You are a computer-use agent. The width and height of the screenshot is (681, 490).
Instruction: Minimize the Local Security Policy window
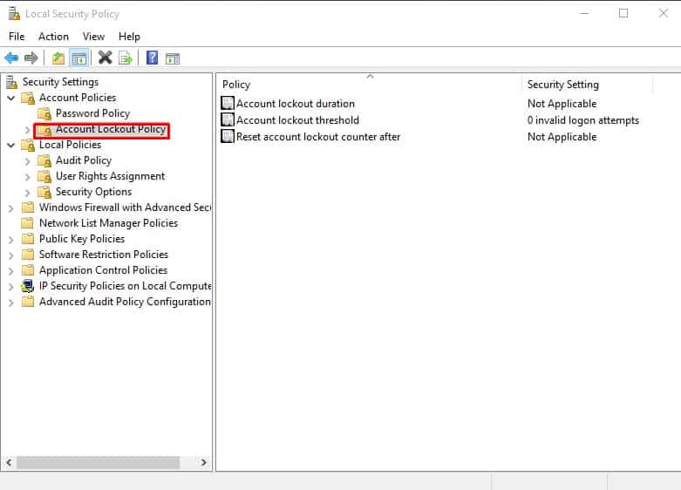(x=584, y=13)
